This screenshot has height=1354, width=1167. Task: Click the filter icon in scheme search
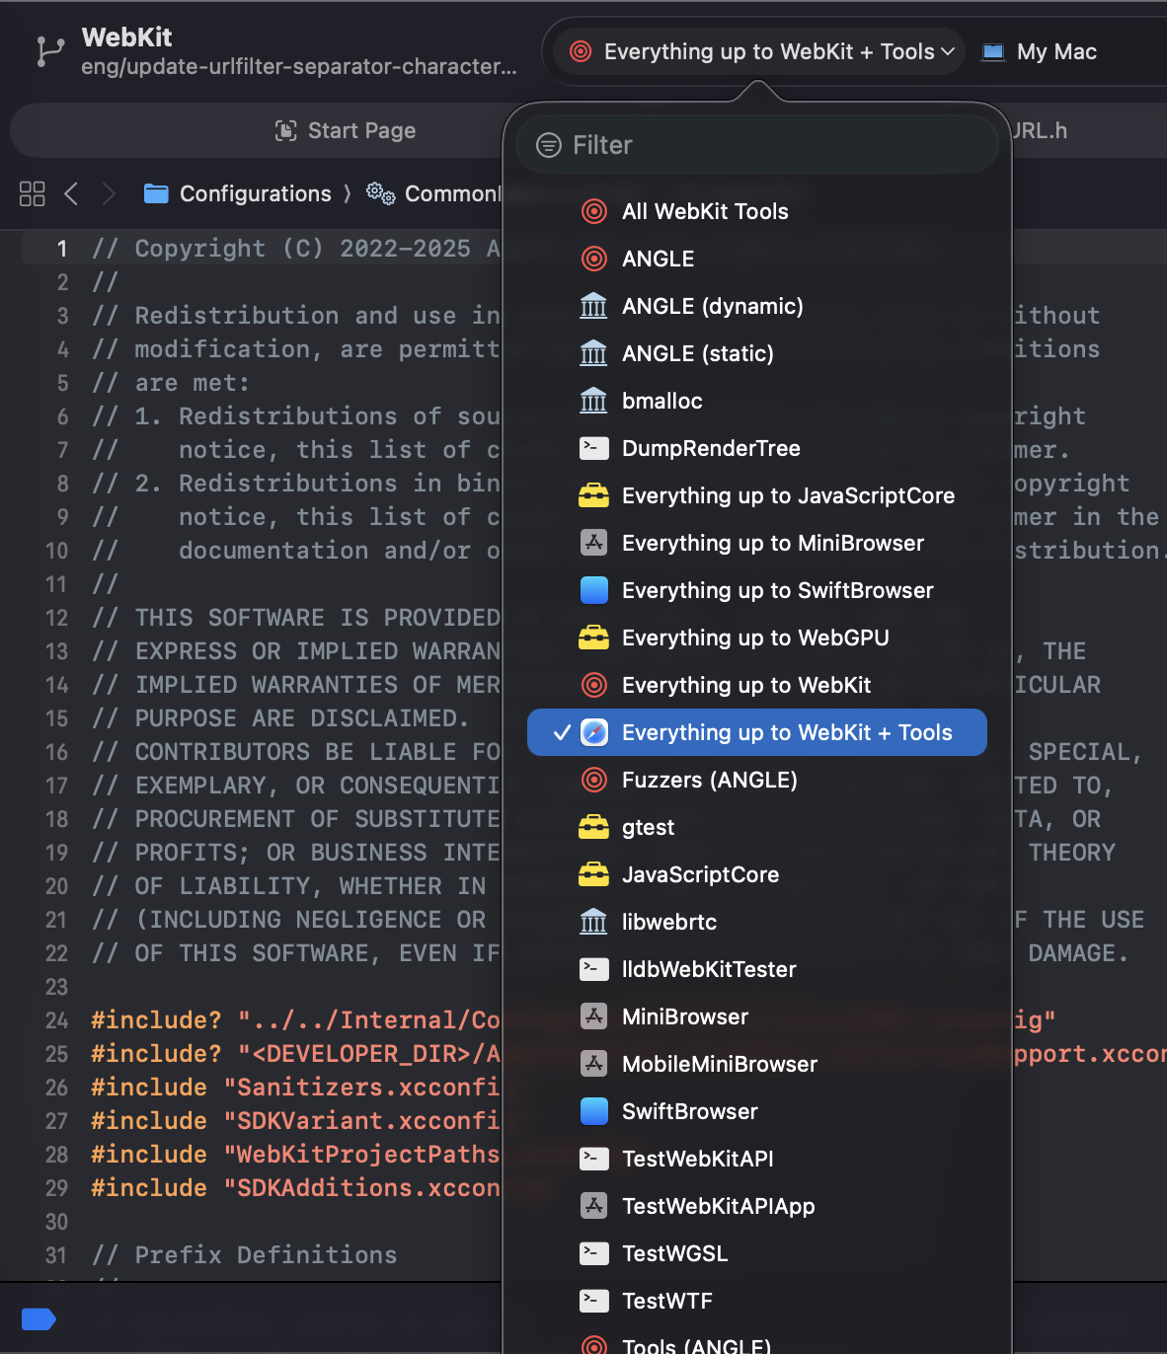548,145
